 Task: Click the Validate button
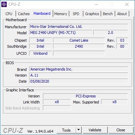95,130
